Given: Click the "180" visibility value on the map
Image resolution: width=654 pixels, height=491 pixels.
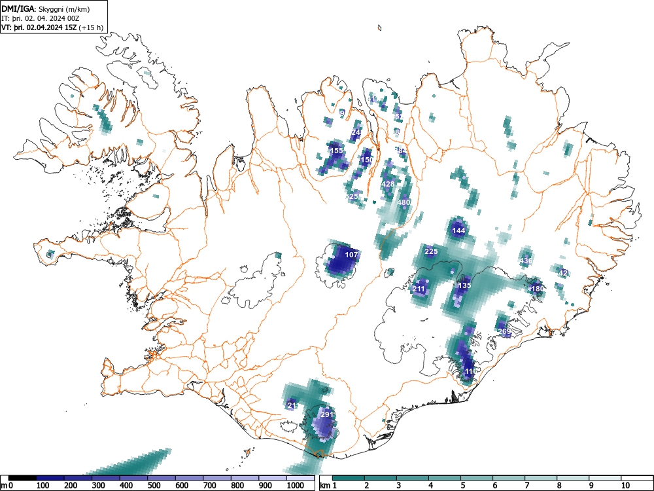Looking at the screenshot, I should pyautogui.click(x=538, y=289).
